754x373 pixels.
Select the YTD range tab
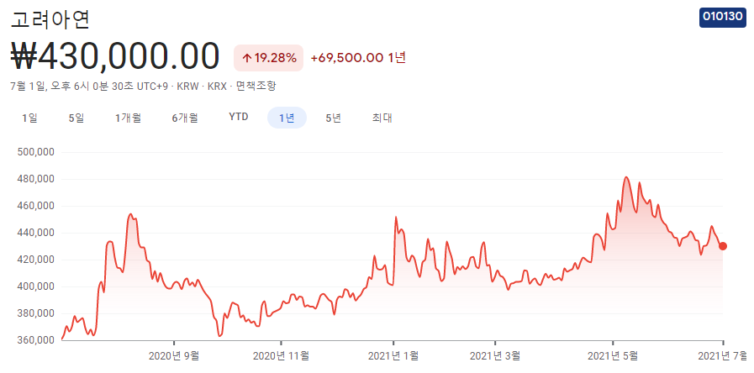(x=239, y=118)
